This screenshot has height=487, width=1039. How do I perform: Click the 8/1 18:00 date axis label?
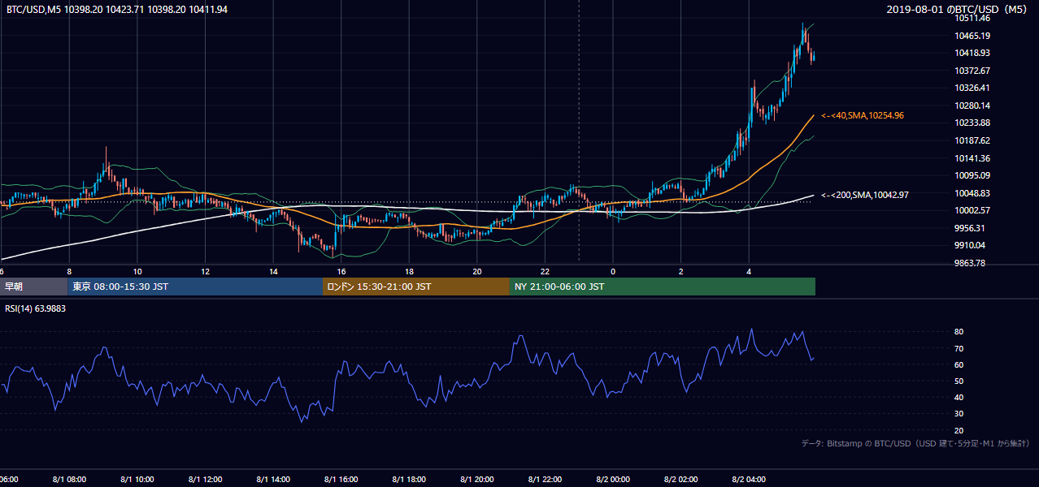click(x=409, y=480)
